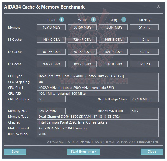Click the Read column info icon
The width and height of the screenshot is (167, 161).
click(62, 19)
